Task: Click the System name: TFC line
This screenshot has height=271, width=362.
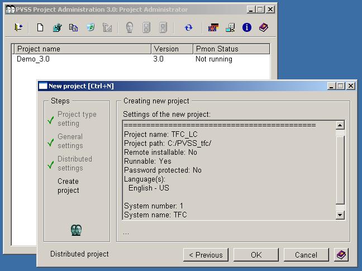Action: pyautogui.click(x=155, y=215)
